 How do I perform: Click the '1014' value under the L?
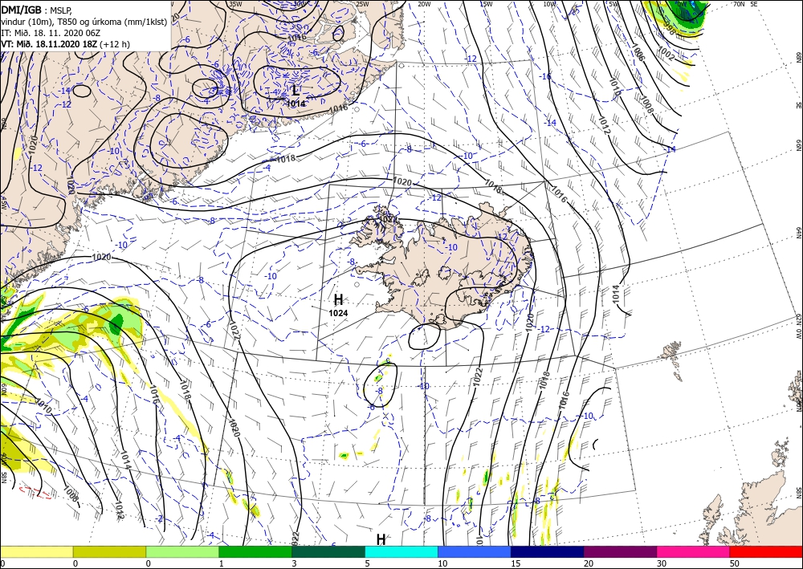tap(296, 104)
